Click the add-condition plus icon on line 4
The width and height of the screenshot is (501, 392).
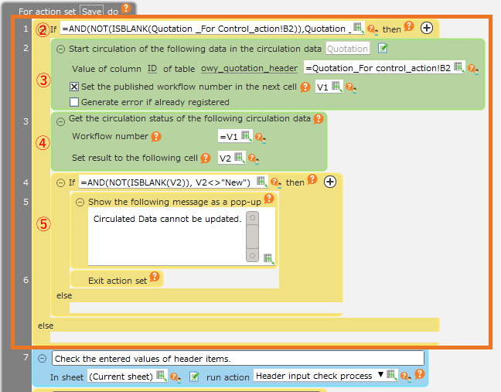click(x=330, y=182)
